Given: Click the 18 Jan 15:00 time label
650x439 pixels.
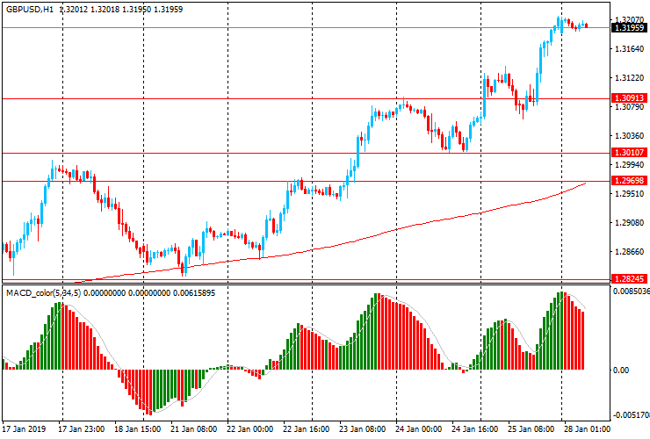Looking at the screenshot, I should pyautogui.click(x=138, y=429).
